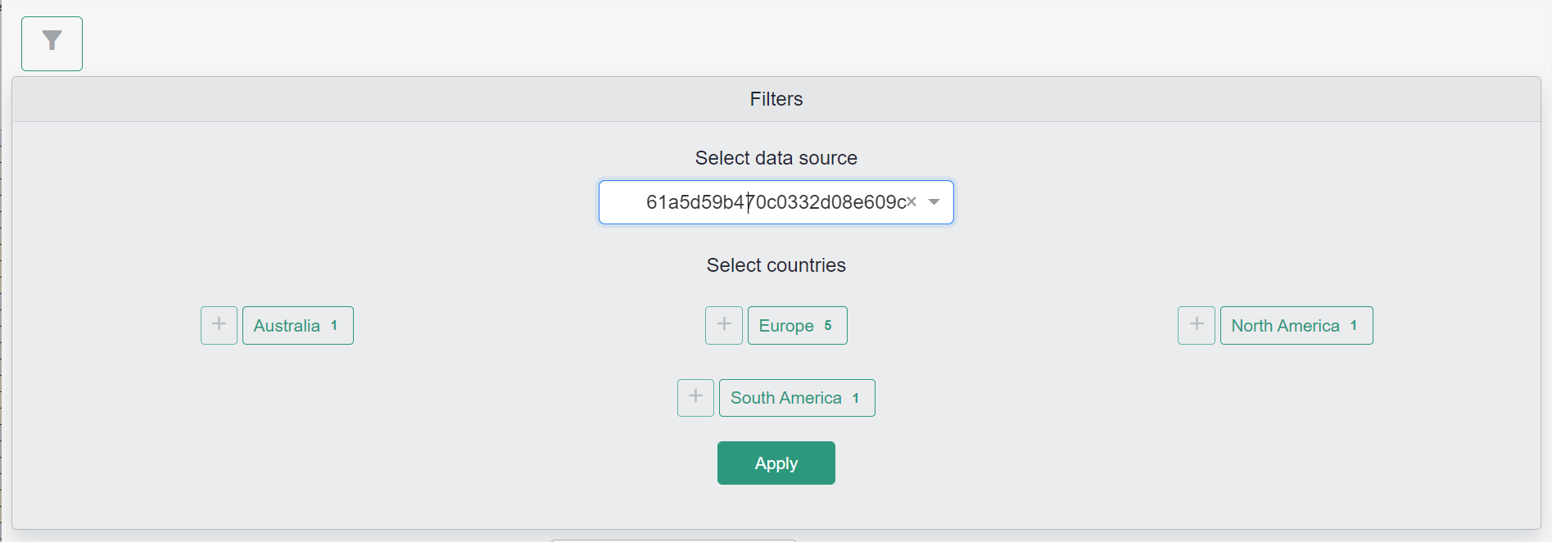The image size is (1552, 542).
Task: Click the Select data source label
Action: (776, 158)
